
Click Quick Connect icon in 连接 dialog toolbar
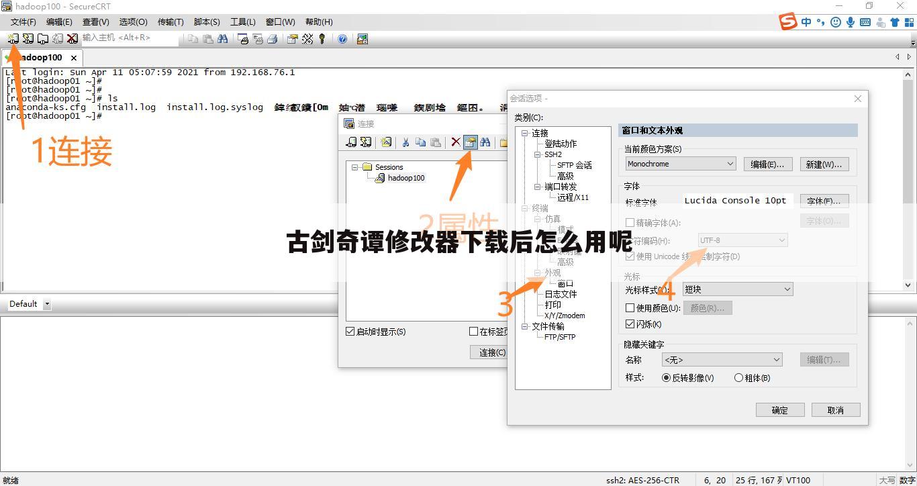[366, 142]
